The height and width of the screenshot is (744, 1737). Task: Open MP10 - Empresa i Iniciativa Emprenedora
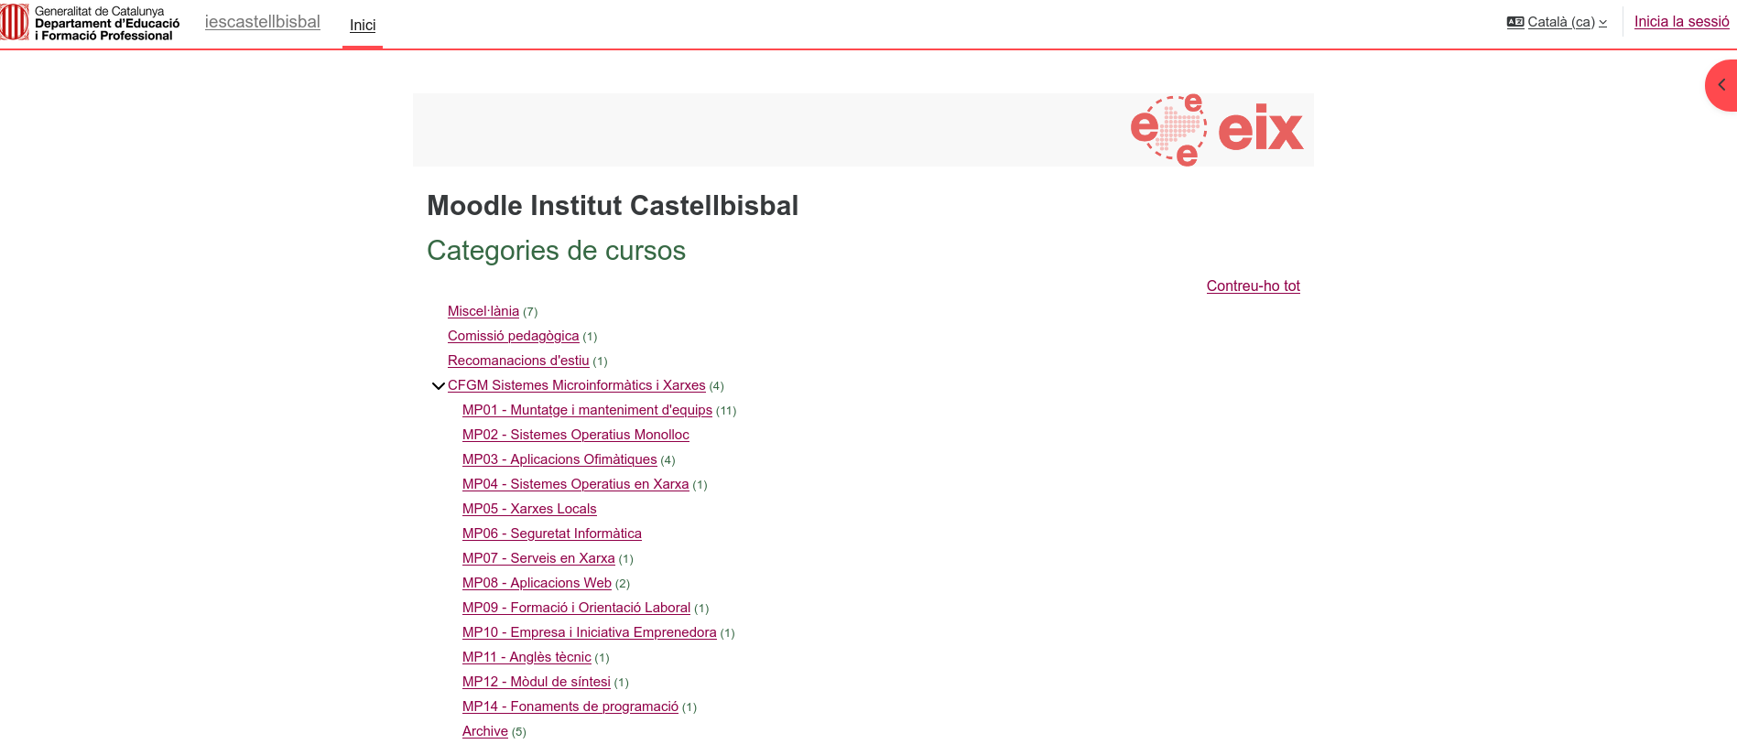tap(590, 632)
